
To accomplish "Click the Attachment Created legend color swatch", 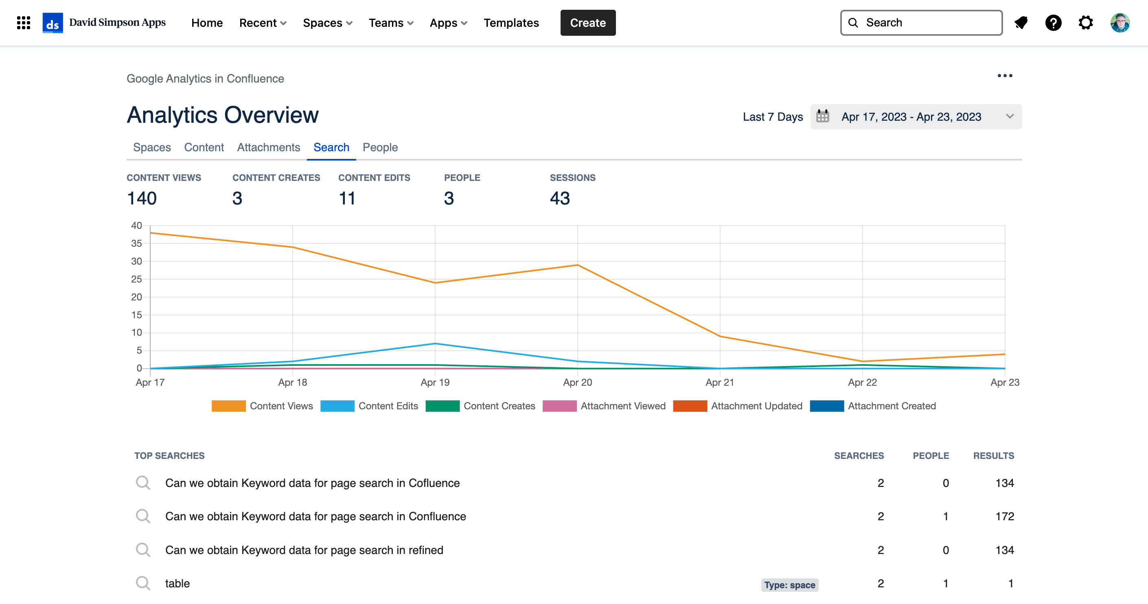I will tap(826, 406).
